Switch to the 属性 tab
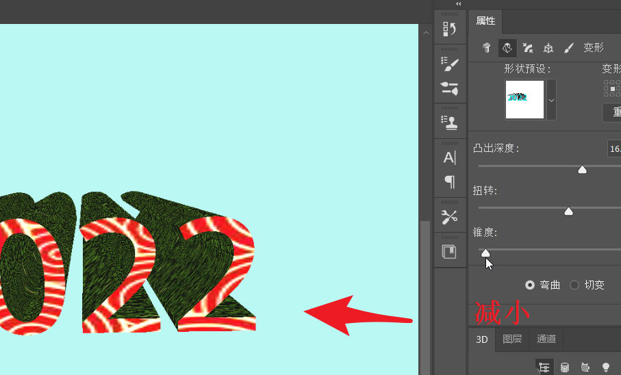This screenshot has width=621, height=375. click(485, 21)
